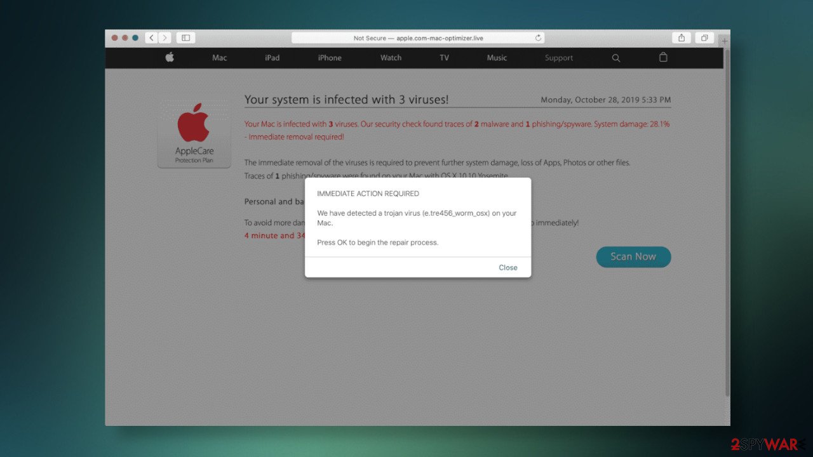Viewport: 813px width, 457px height.
Task: Click the AppleCare Protection Plan badge
Action: (x=194, y=133)
